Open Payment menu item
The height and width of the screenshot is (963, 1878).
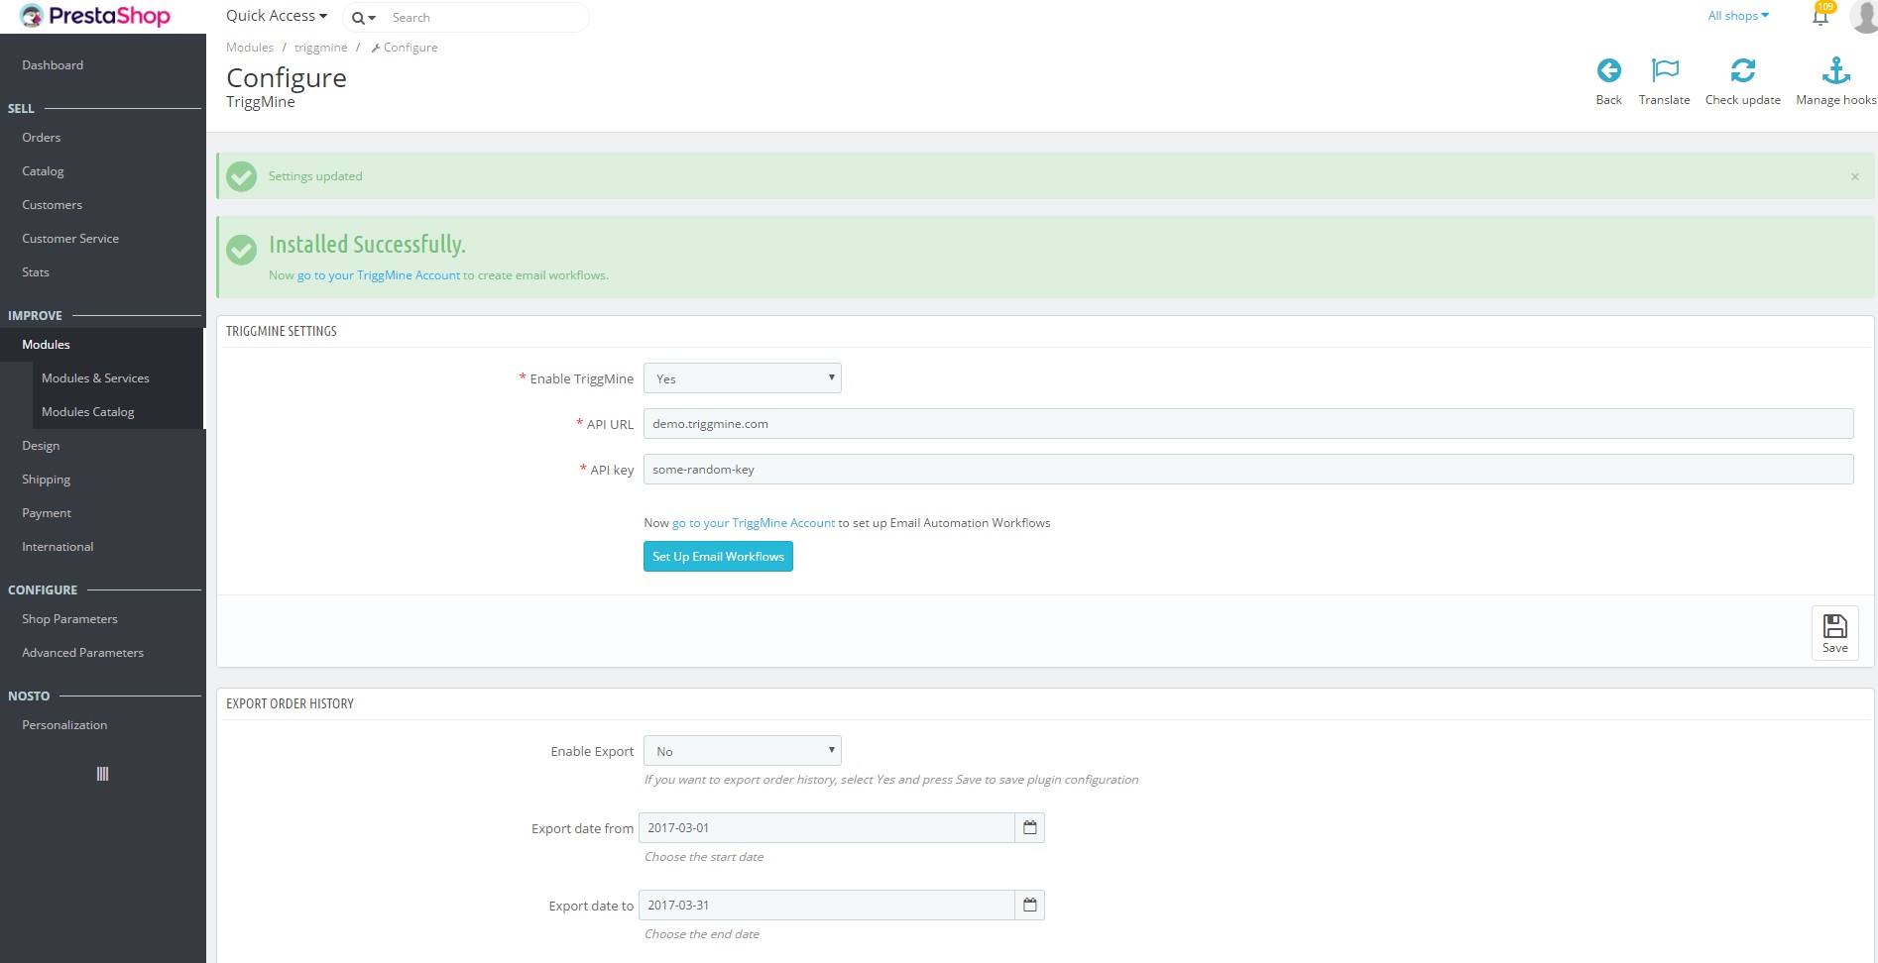(x=47, y=513)
